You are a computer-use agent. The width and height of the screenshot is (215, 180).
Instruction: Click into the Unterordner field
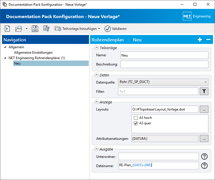pos(158,156)
